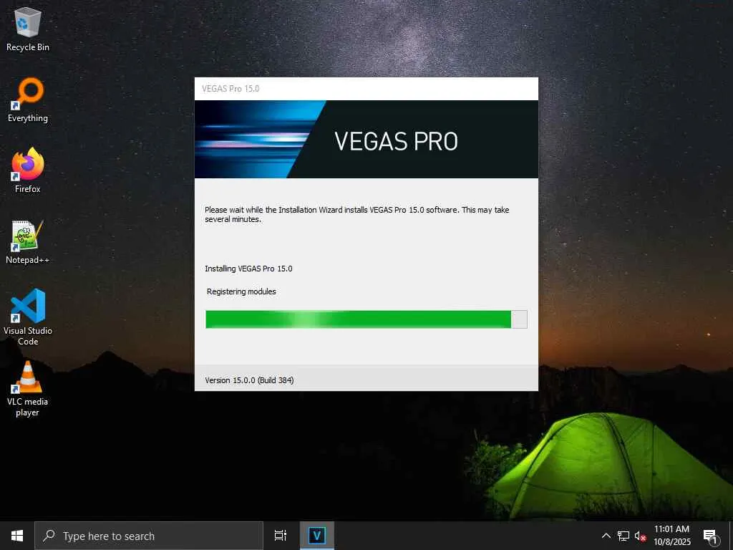The image size is (733, 550).
Task: Select the Everything search desktop shortcut
Action: click(x=28, y=100)
